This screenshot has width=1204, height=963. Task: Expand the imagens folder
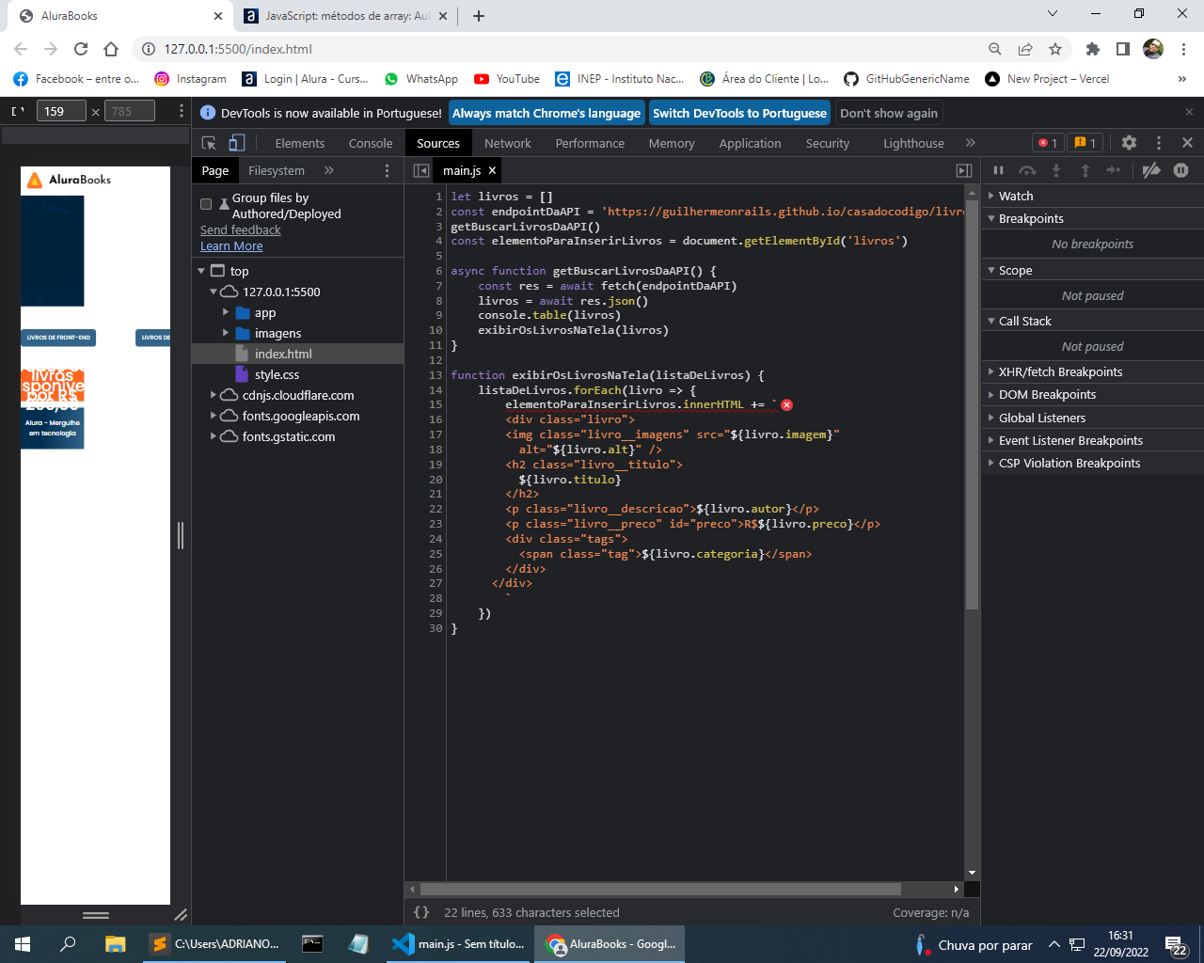[x=226, y=333]
